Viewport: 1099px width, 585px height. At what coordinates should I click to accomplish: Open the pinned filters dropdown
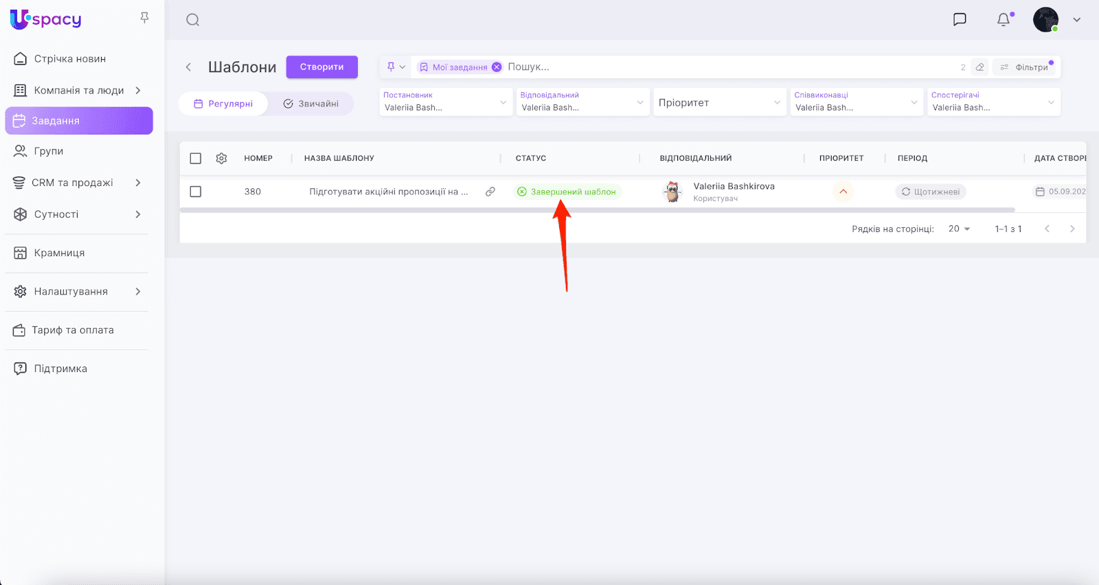pos(396,67)
